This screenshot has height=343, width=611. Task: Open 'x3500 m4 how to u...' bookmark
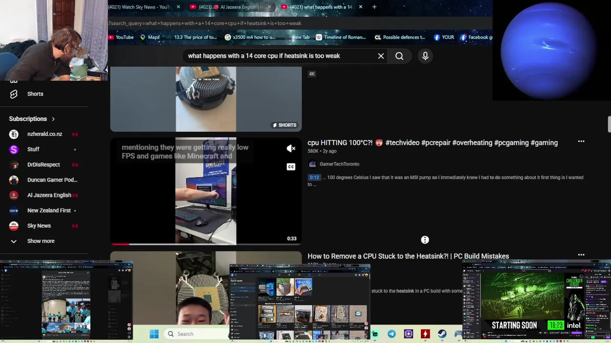pyautogui.click(x=250, y=37)
